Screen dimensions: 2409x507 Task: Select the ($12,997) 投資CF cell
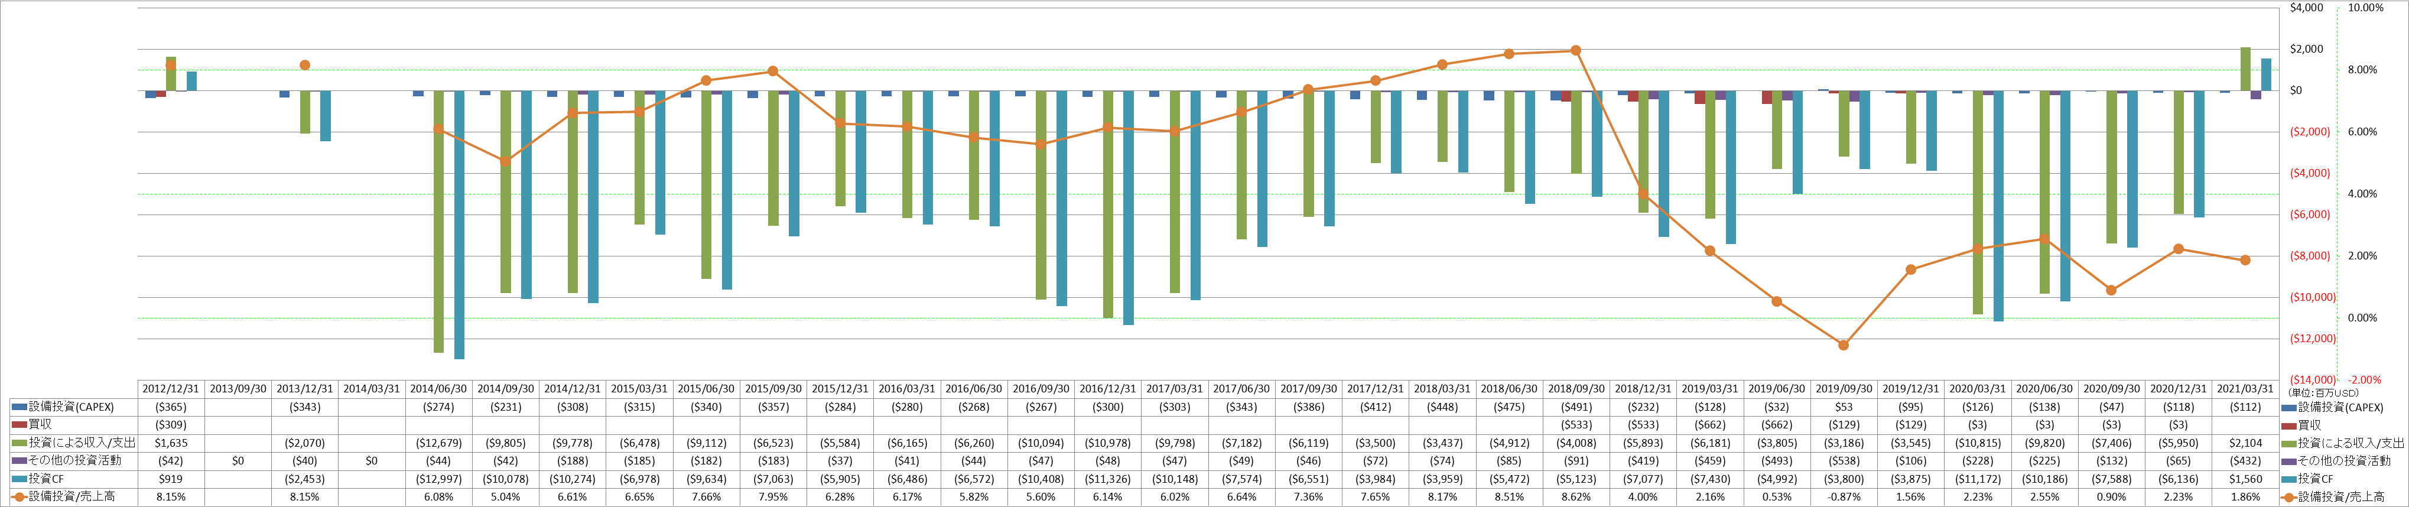(438, 478)
